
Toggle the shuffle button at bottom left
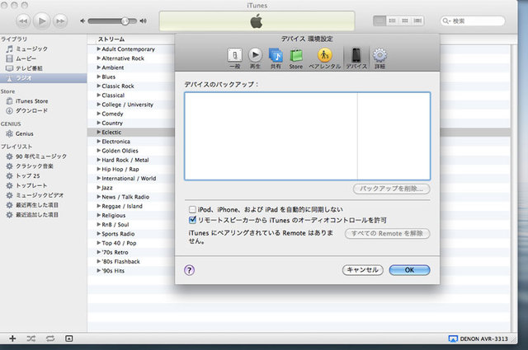tap(31, 338)
